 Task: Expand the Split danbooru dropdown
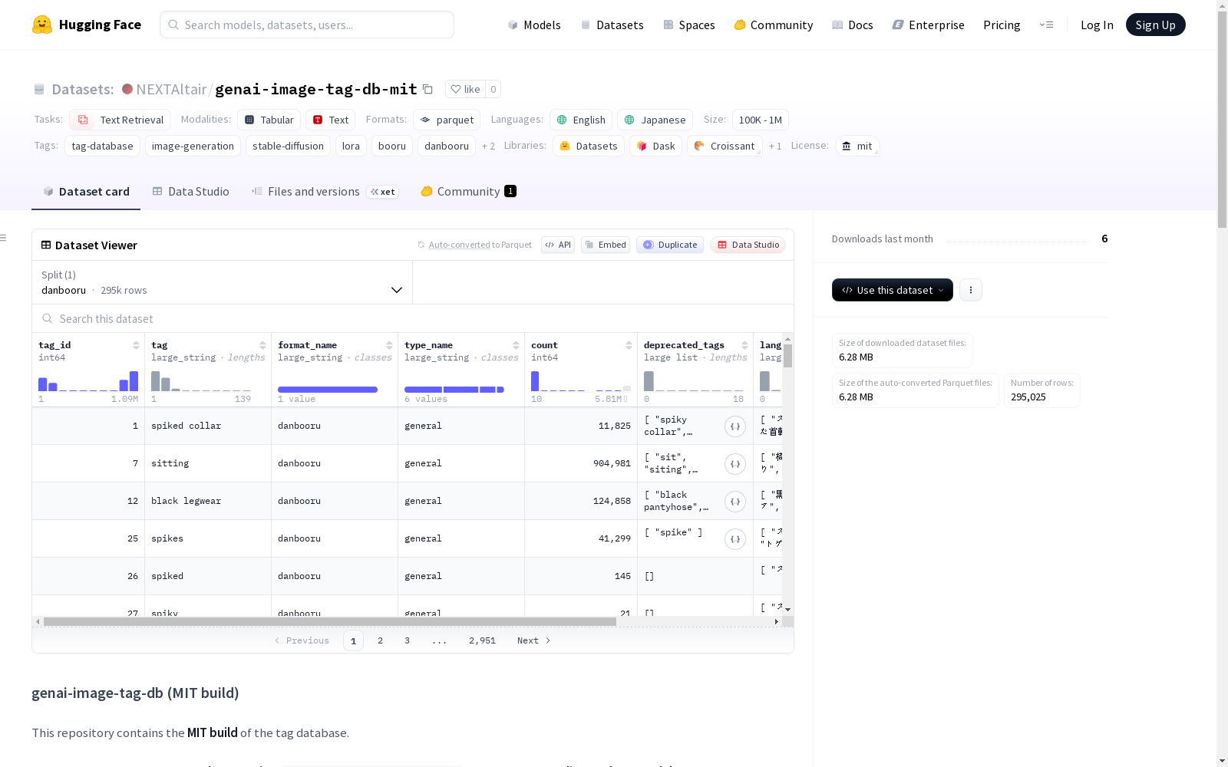click(222, 282)
